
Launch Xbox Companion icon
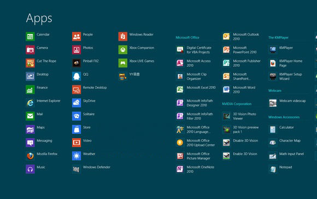(x=123, y=50)
